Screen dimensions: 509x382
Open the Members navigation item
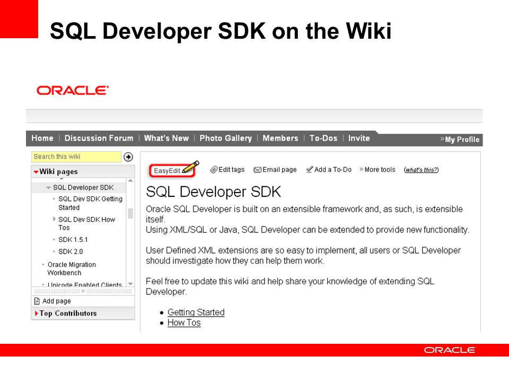coord(280,138)
